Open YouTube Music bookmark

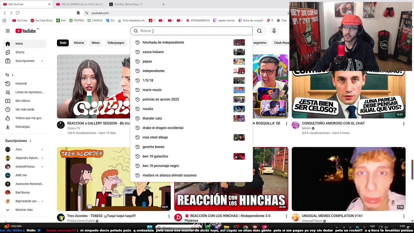42,20
